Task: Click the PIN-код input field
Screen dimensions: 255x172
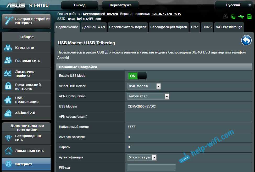Action: (151, 168)
